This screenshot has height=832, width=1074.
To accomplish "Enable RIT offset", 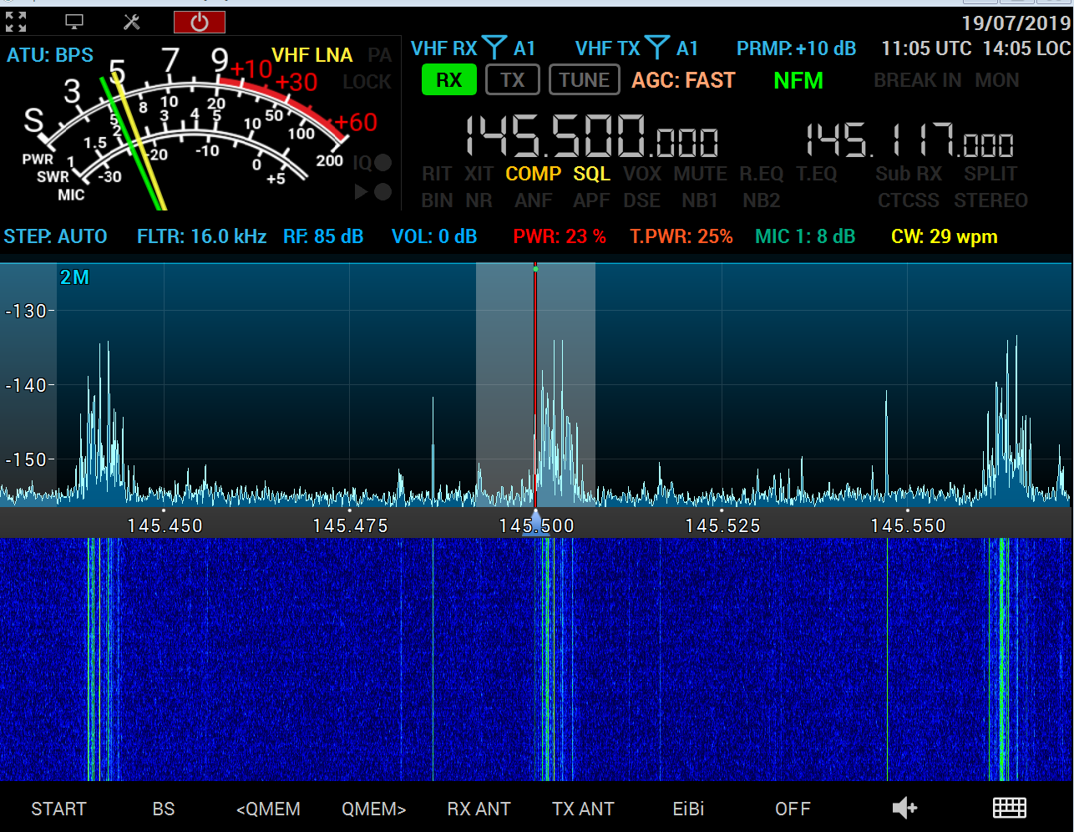I will 437,174.
